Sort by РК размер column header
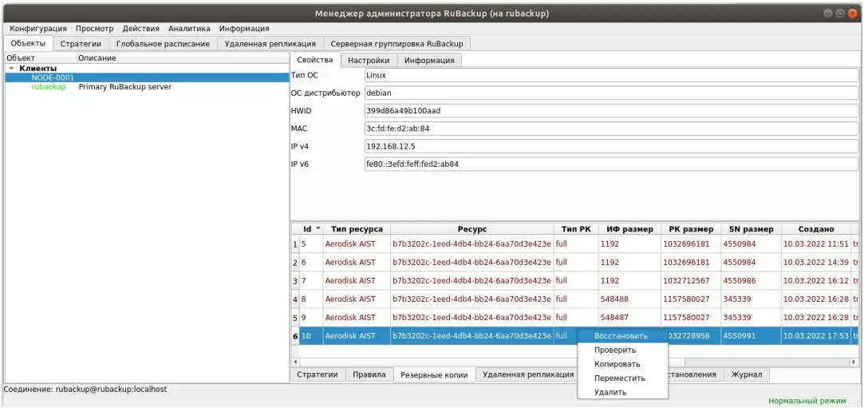 (x=691, y=229)
